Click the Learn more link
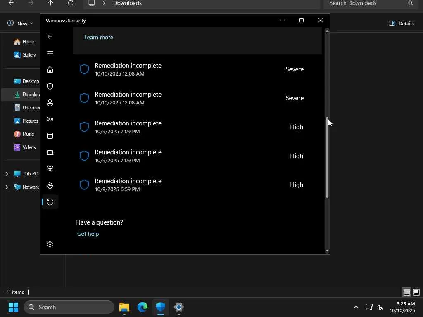 [x=99, y=37]
